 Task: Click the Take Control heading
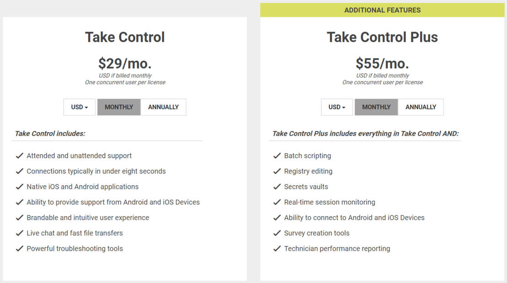point(124,37)
